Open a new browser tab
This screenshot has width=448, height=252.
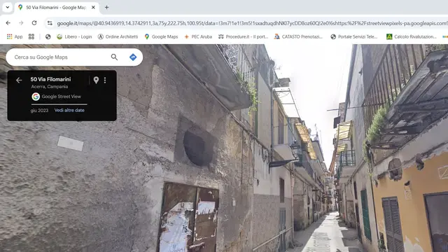point(106,8)
